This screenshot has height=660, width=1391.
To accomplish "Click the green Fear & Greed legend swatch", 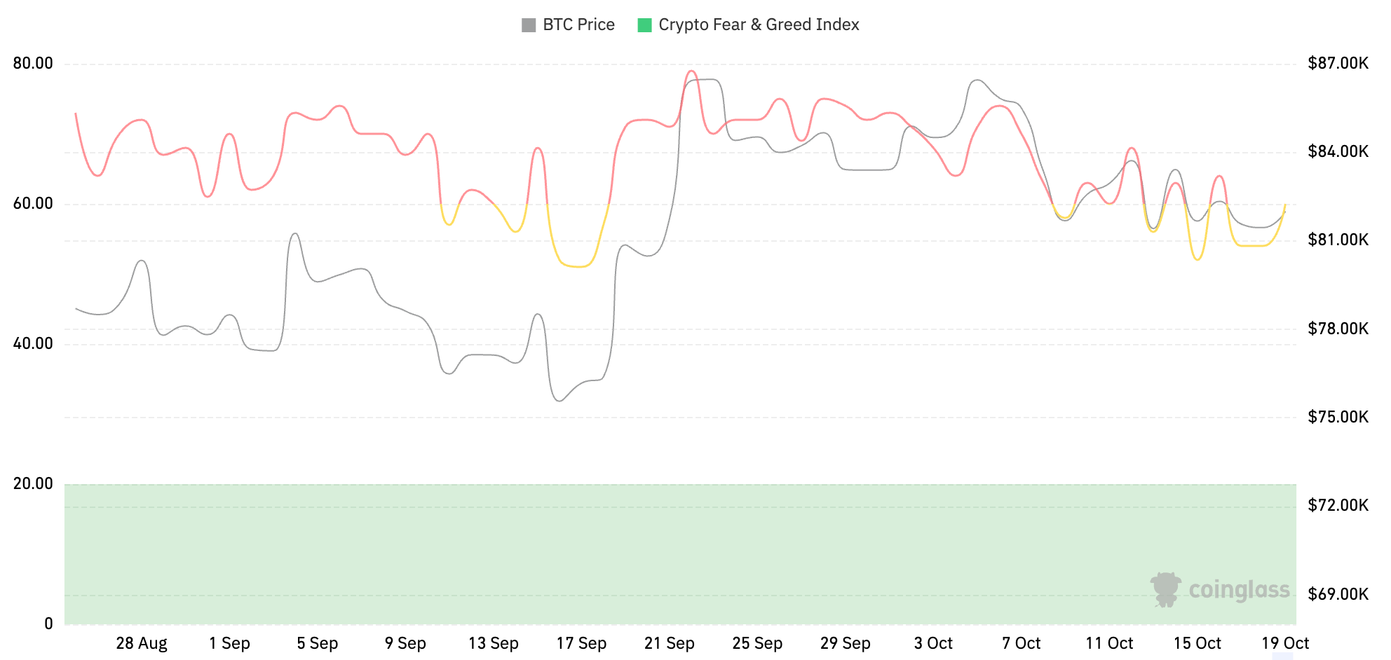I will tap(644, 25).
